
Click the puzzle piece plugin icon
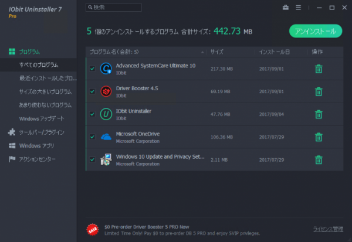pos(12,132)
